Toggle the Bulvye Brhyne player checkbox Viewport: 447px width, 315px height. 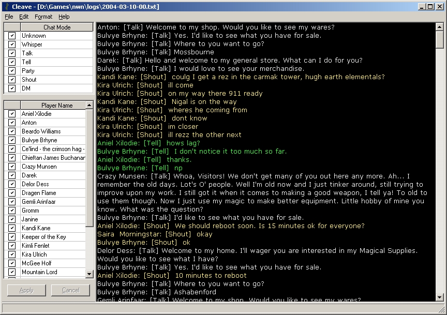pyautogui.click(x=12, y=140)
